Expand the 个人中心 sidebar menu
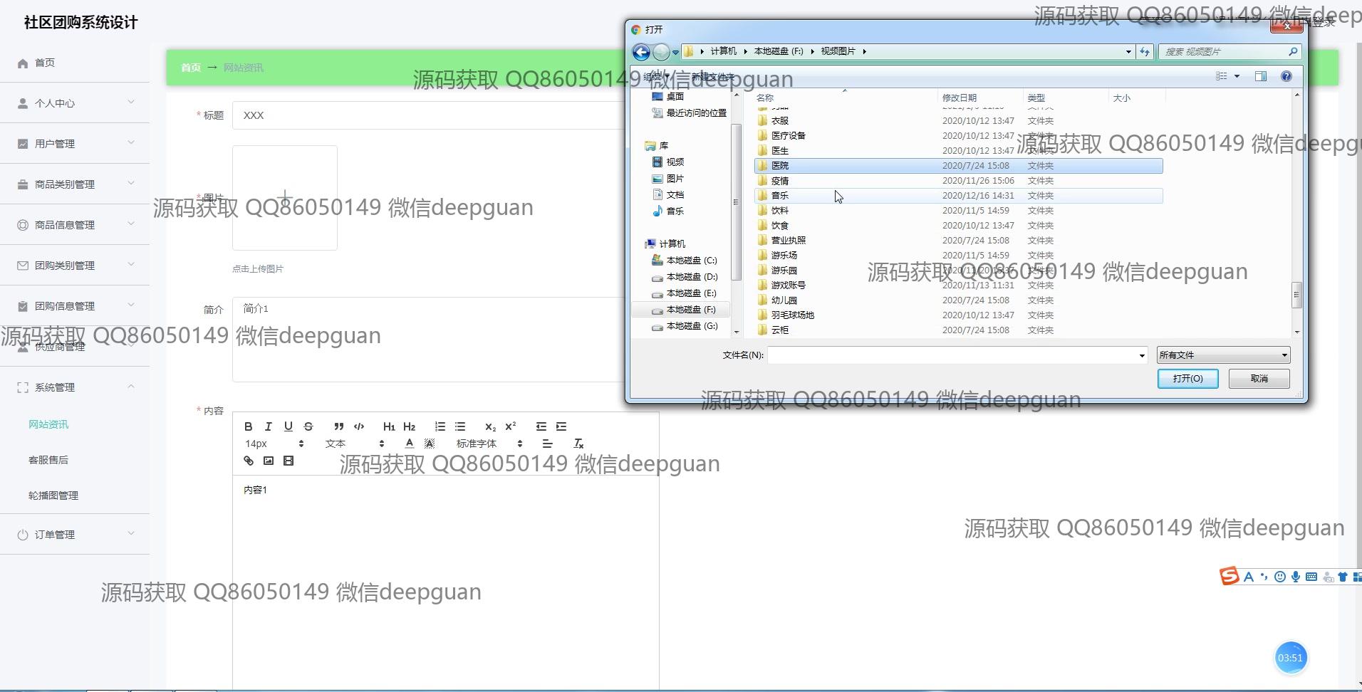The height and width of the screenshot is (692, 1362). 75,103
